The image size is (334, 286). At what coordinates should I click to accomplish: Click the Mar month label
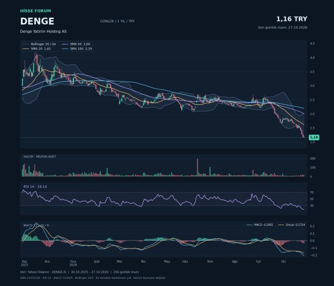click(119, 262)
